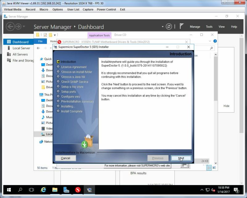Open Server Manager from the taskbar
This screenshot has height=198, width=247.
[66, 190]
